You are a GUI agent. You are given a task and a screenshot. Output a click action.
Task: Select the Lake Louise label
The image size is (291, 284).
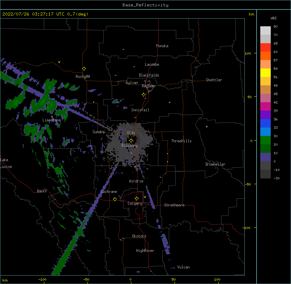(6, 163)
